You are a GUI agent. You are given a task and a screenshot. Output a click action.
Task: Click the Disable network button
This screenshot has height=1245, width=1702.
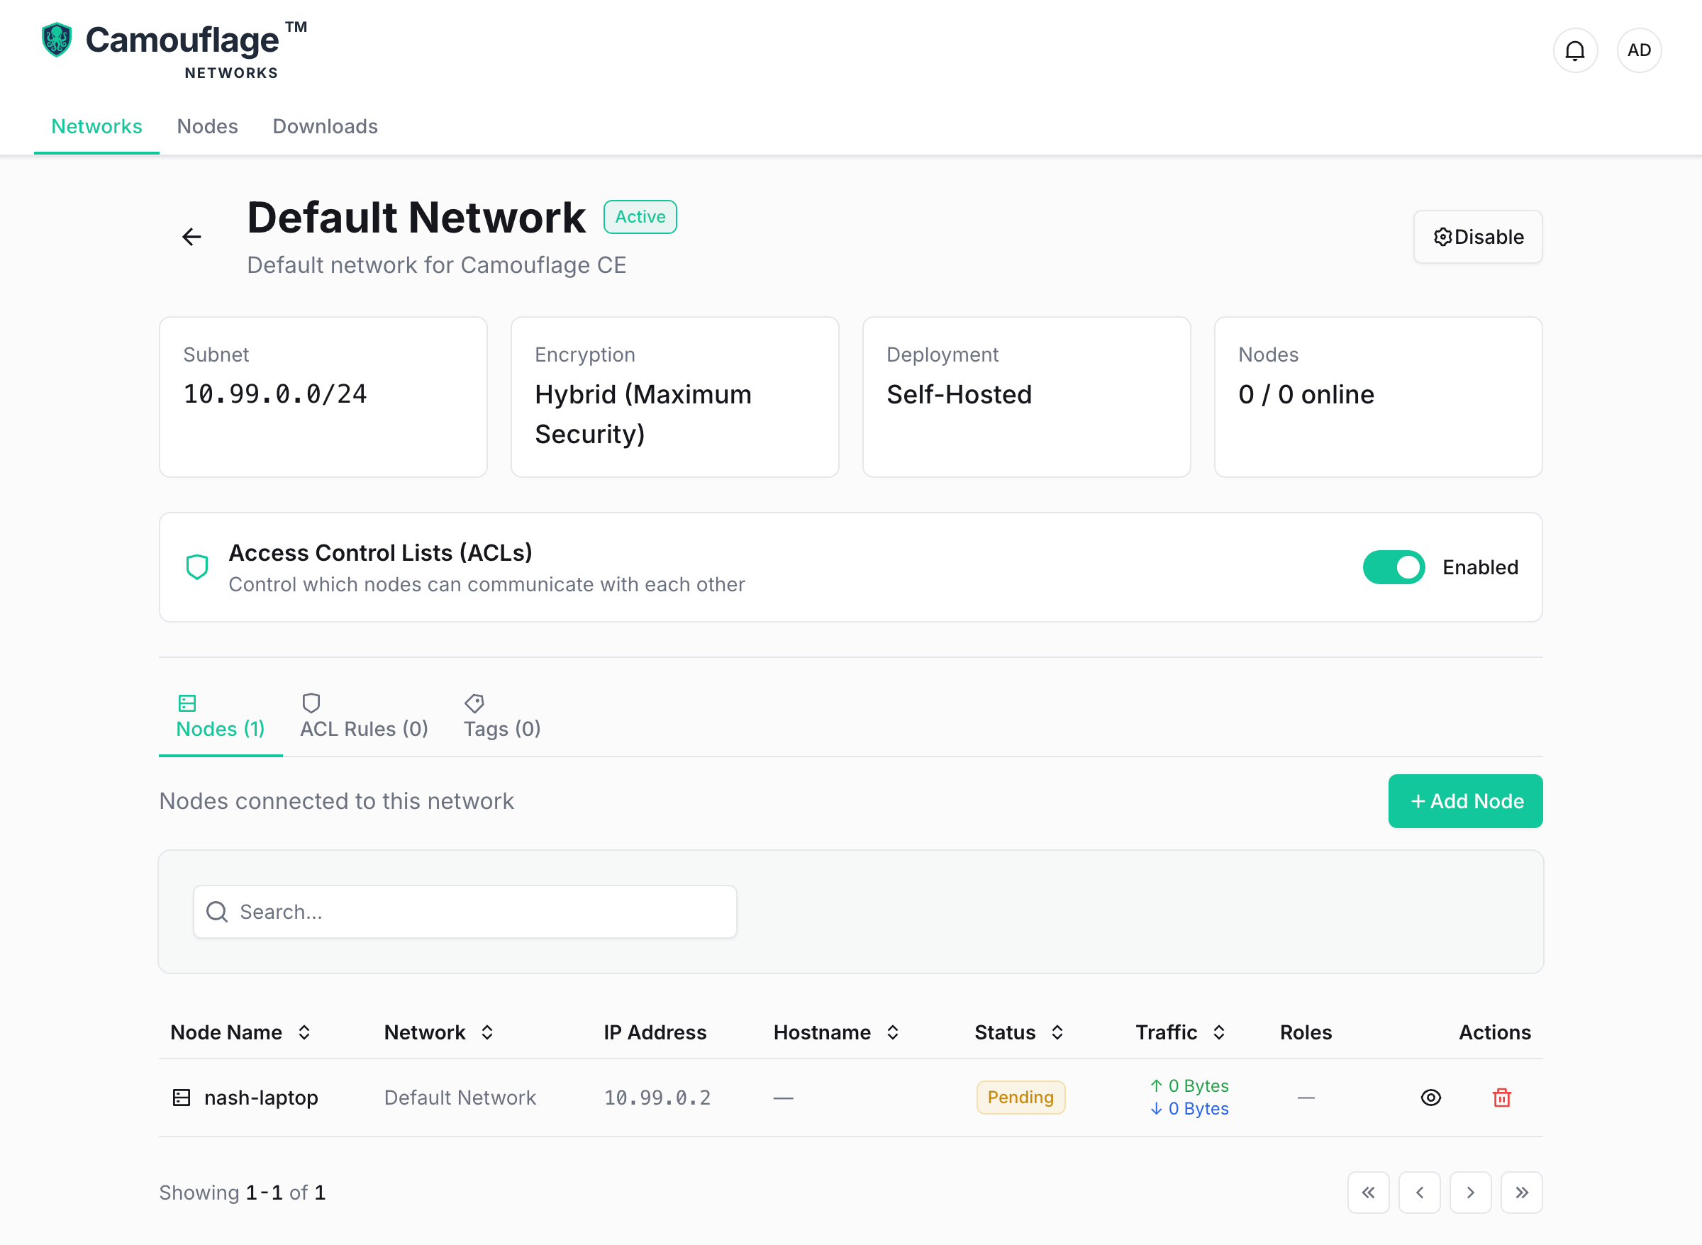tap(1477, 238)
